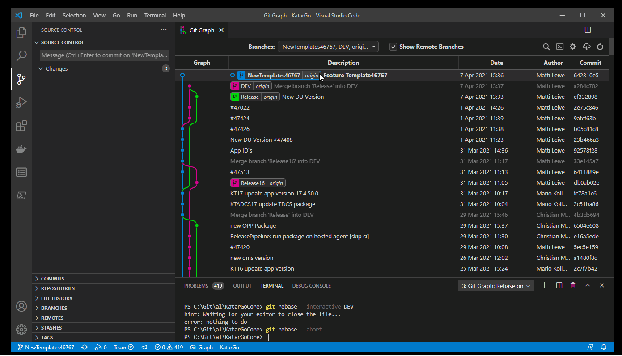
Task: Open editor More Actions ellipsis
Action: 602,30
